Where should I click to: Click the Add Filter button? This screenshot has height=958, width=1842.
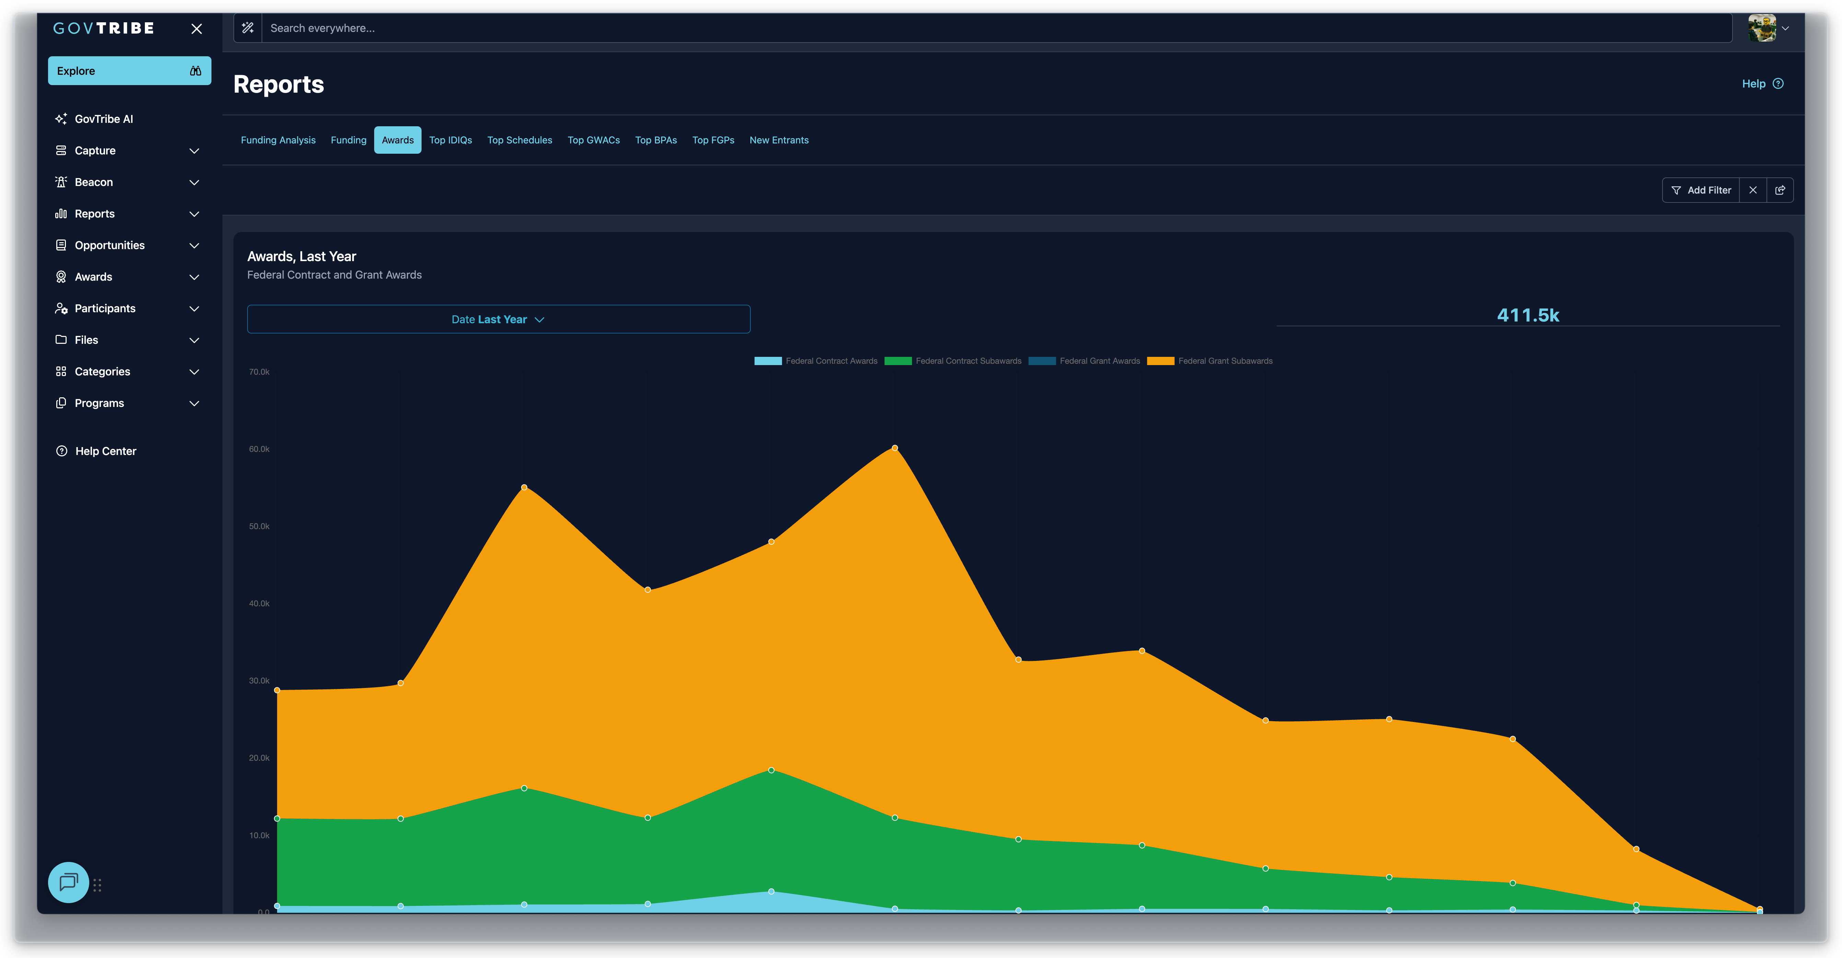[x=1701, y=190]
